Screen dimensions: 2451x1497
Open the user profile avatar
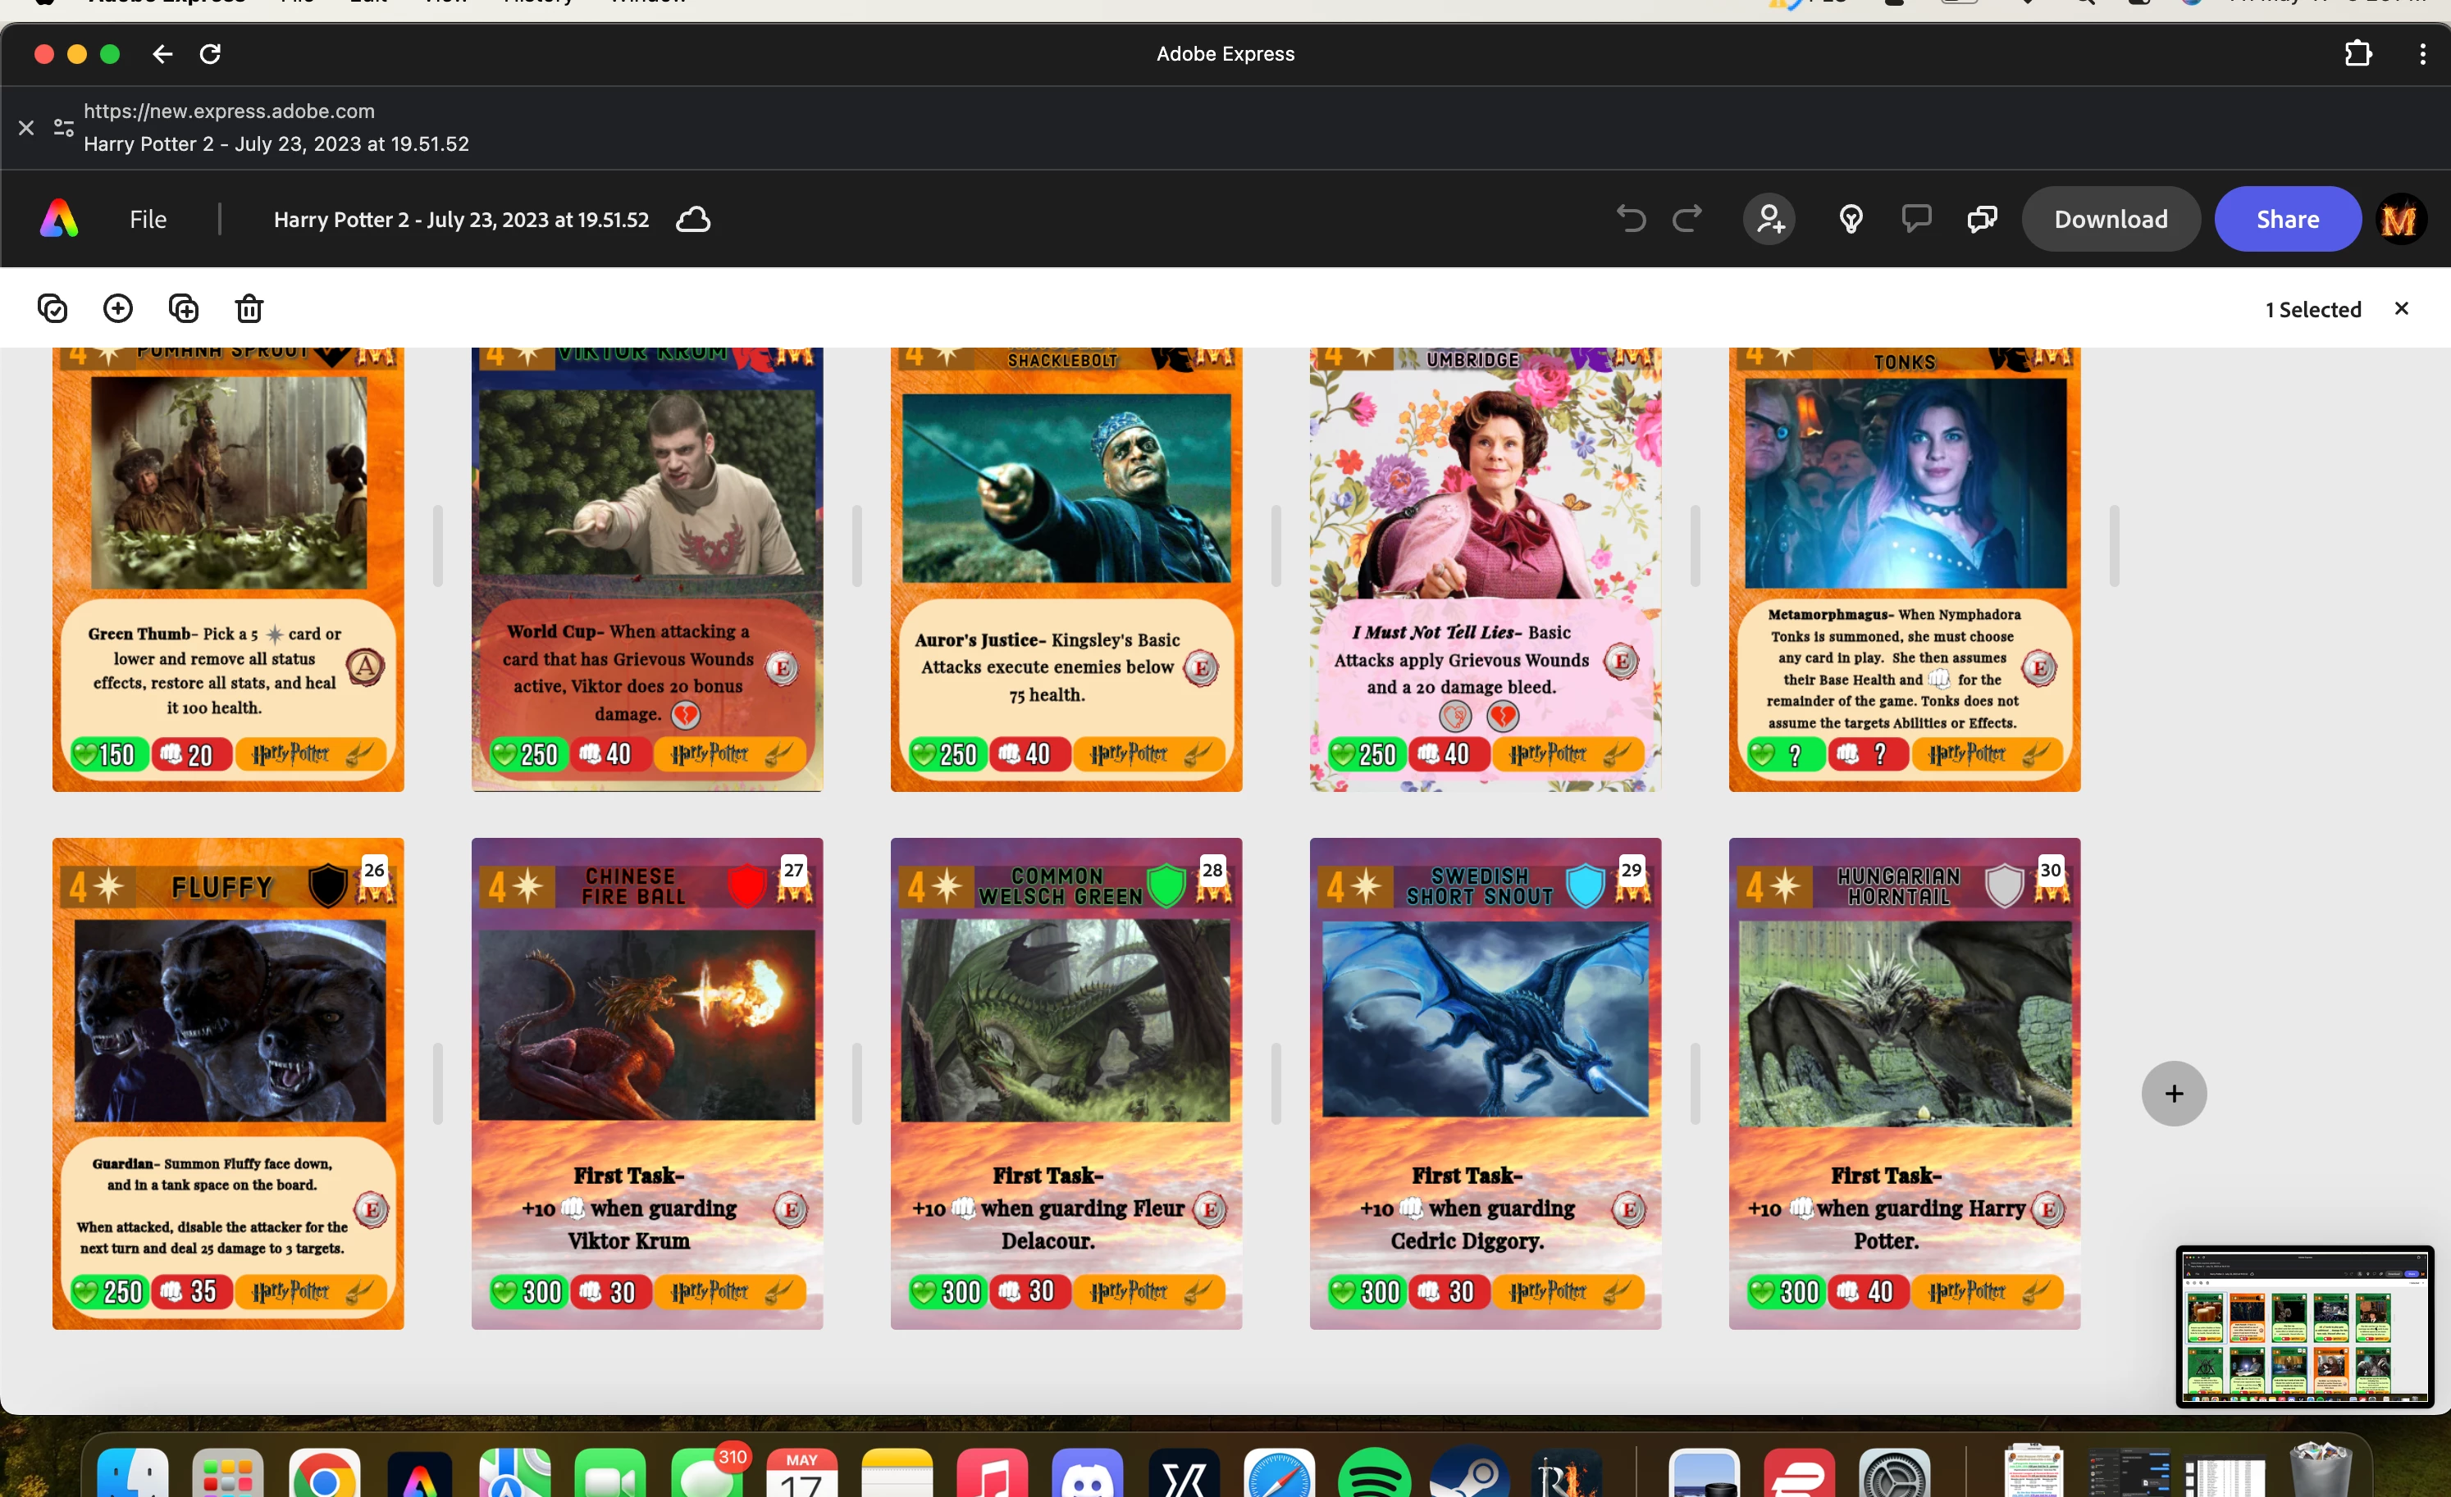pos(2400,220)
